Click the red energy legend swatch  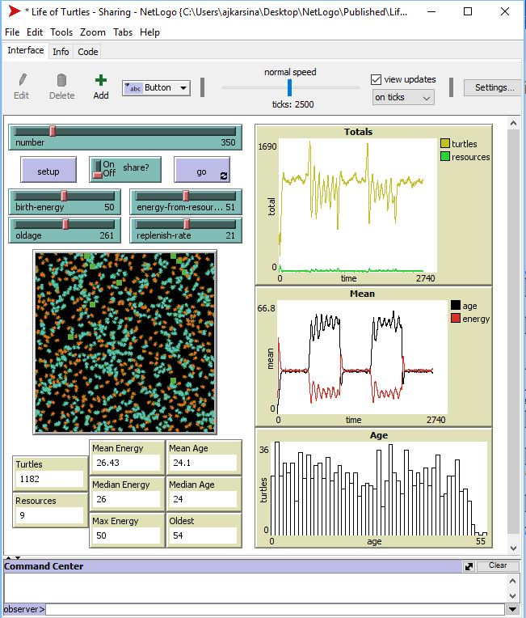(454, 319)
